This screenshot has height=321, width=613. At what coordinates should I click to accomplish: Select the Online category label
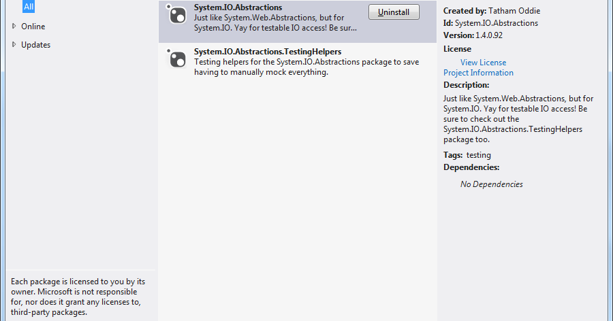click(x=33, y=27)
